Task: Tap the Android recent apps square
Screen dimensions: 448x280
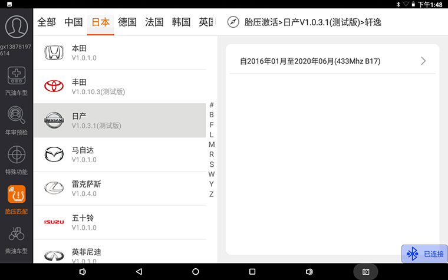Action: (252, 271)
